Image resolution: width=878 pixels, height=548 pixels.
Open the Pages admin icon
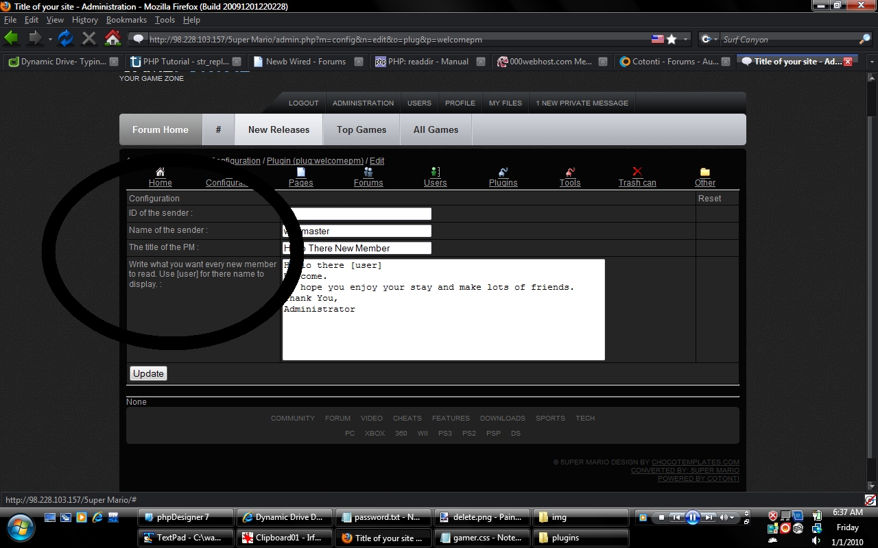click(x=300, y=172)
